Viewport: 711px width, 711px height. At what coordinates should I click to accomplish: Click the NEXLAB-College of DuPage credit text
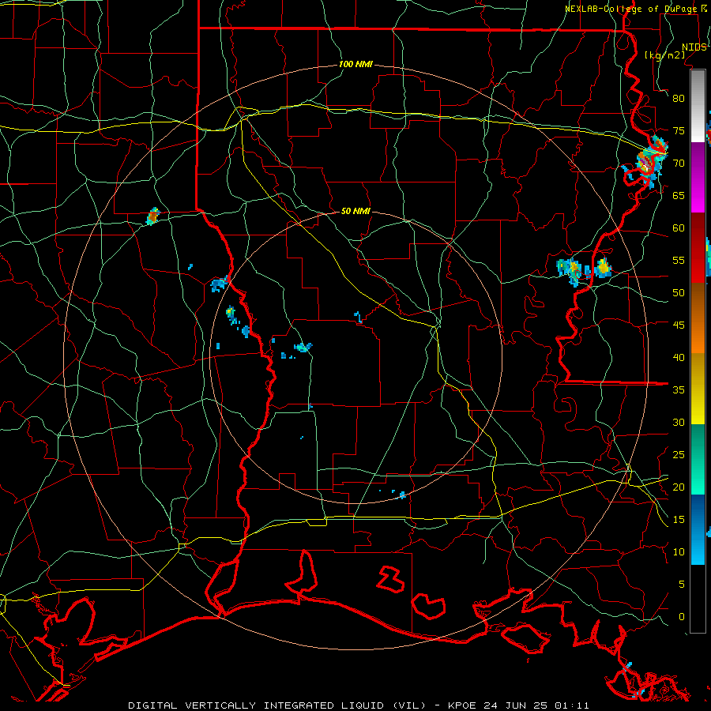coord(632,9)
